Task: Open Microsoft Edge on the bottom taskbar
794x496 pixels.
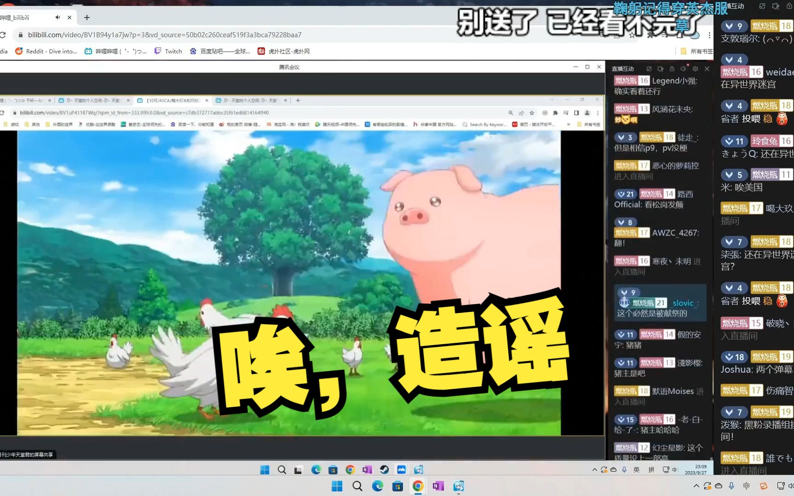Action: 378,486
